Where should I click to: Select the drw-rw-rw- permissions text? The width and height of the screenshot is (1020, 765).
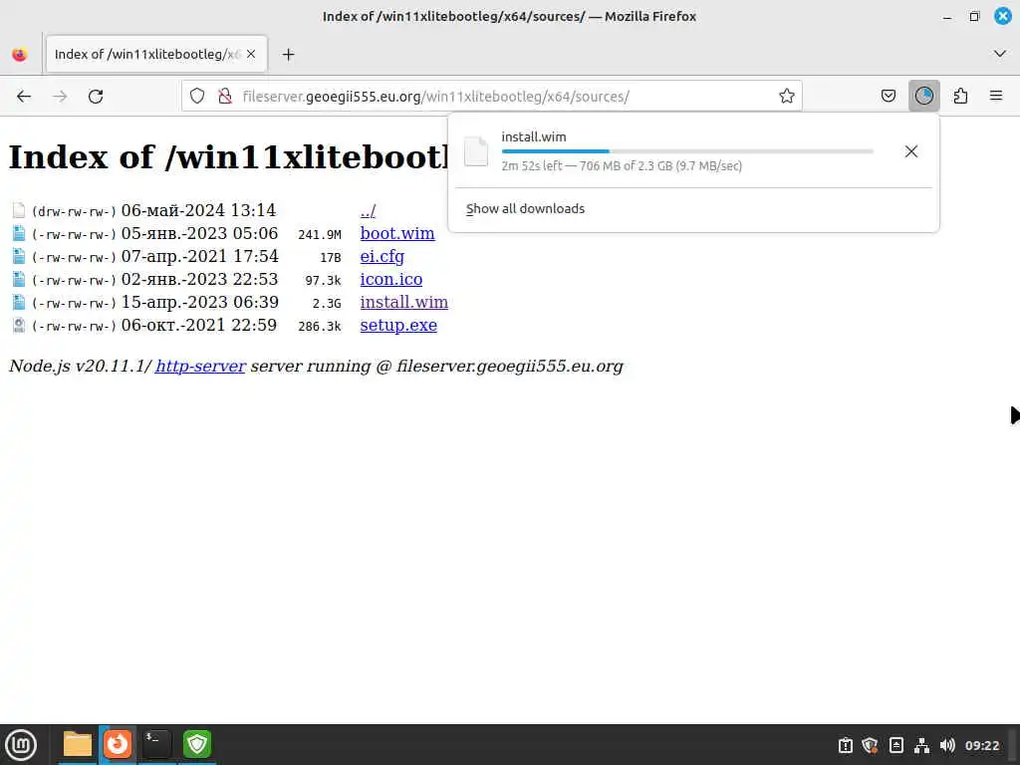pos(74,212)
